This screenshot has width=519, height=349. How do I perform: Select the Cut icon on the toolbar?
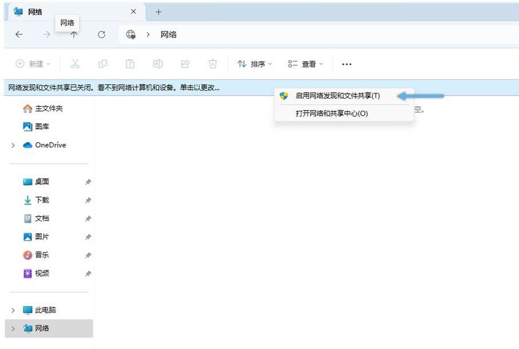point(75,64)
